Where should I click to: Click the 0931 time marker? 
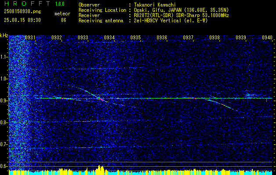point(30,38)
